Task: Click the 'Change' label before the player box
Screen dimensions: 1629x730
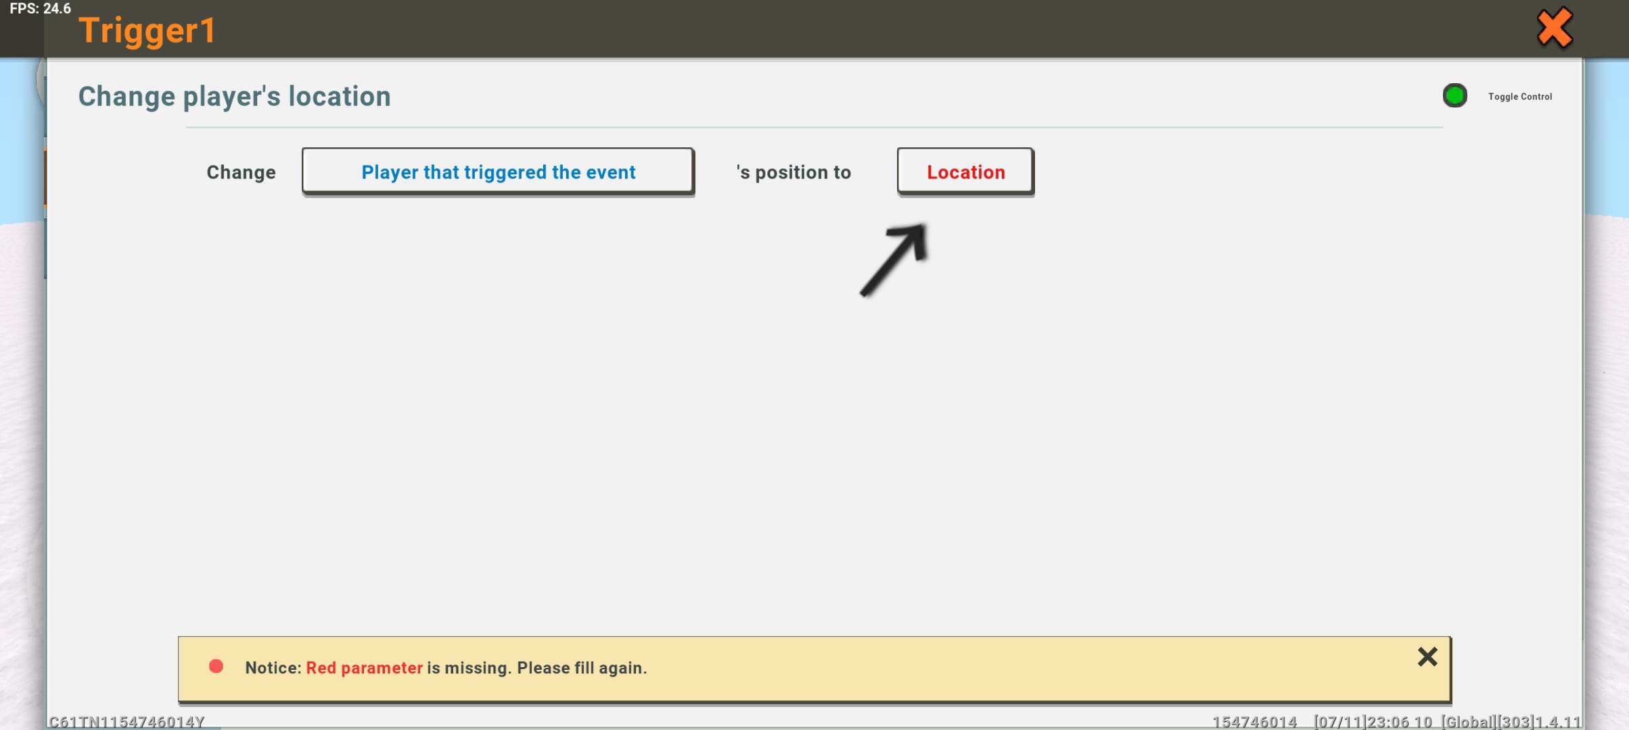Action: (241, 172)
